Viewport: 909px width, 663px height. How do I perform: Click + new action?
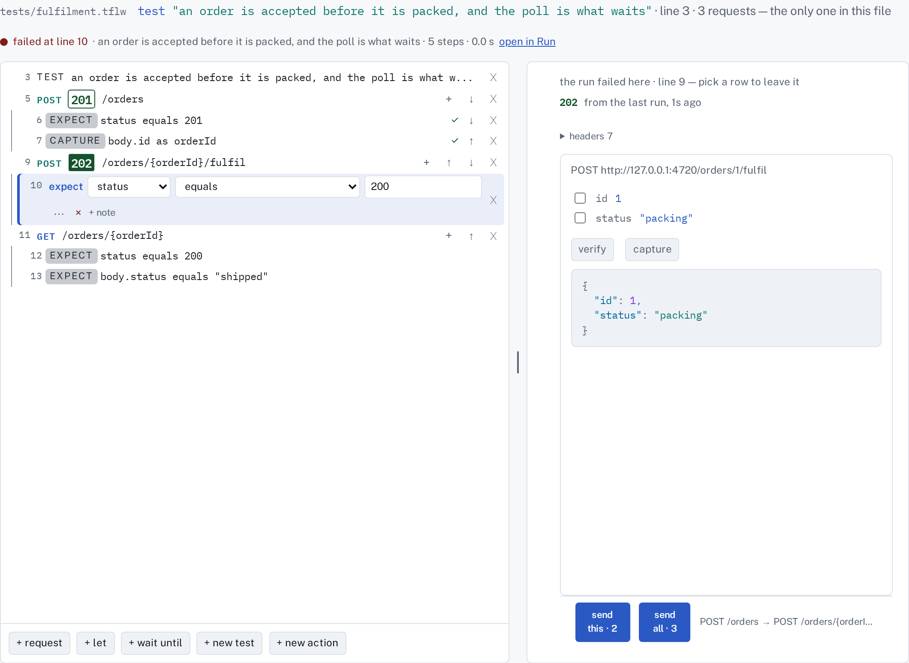[x=307, y=643]
